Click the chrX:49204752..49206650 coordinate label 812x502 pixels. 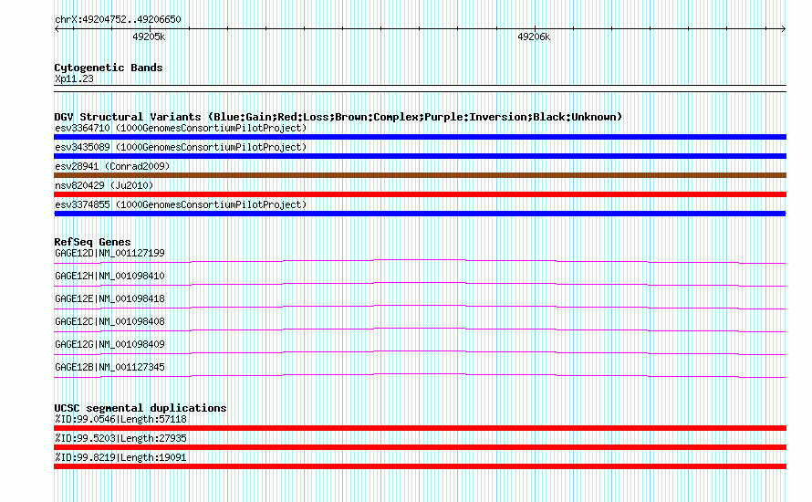tap(118, 19)
